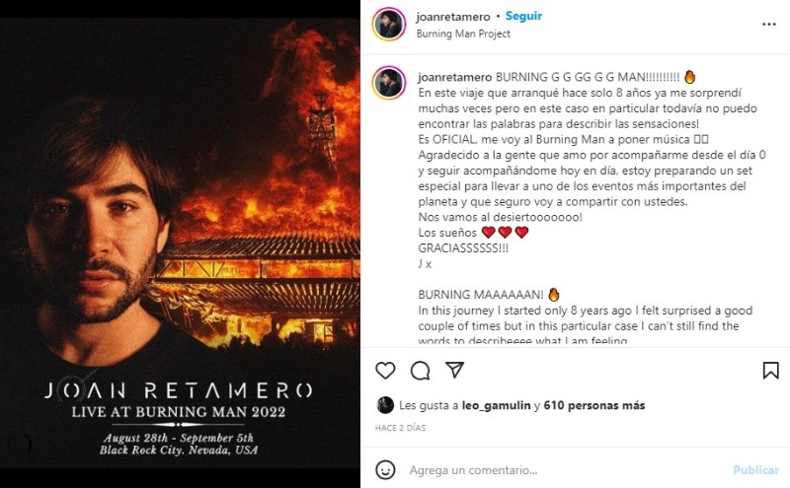Like the post with the heart icon

[385, 371]
